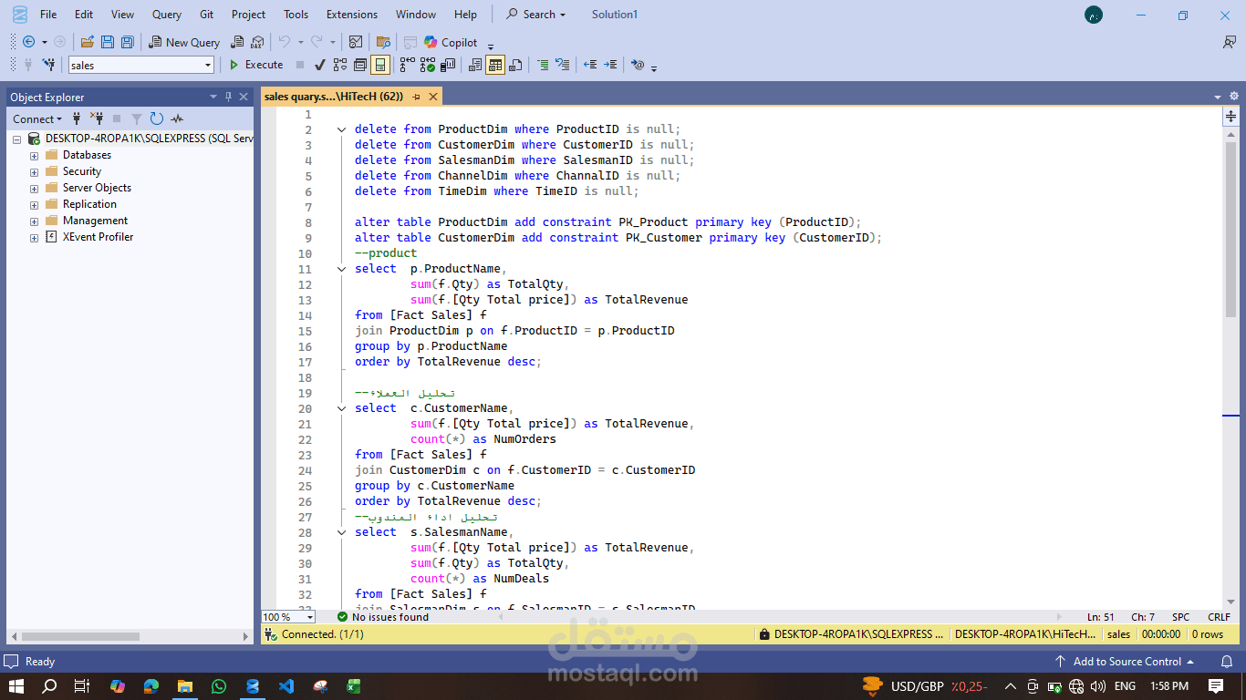Open the Extensions menu

(x=352, y=15)
